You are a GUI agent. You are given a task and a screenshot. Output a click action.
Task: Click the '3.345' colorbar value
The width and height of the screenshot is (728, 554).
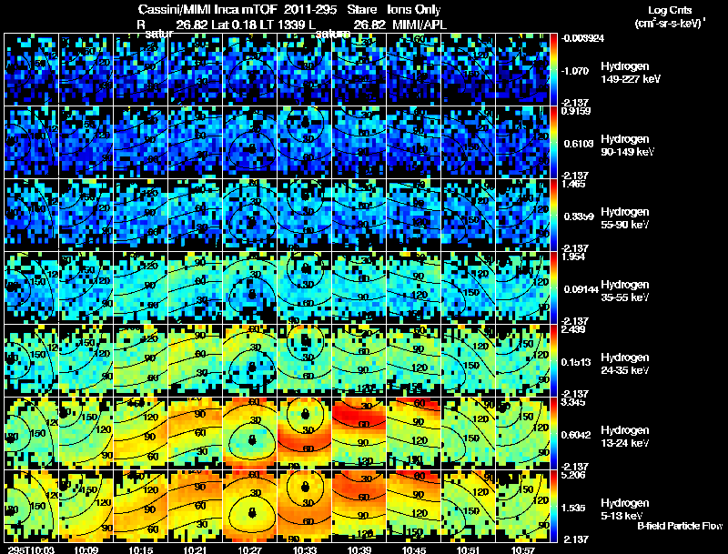coord(573,402)
